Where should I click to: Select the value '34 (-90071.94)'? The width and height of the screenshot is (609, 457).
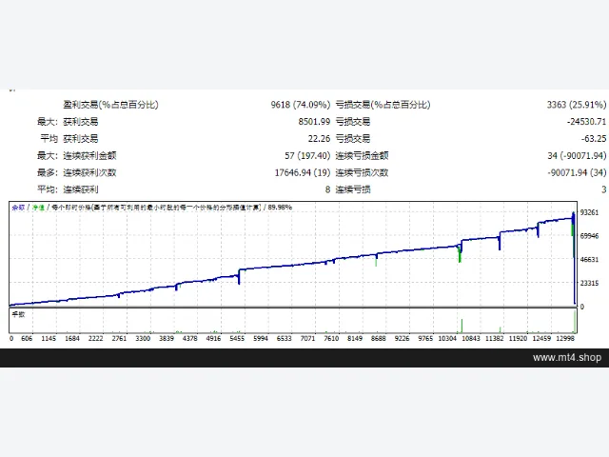[x=577, y=156]
